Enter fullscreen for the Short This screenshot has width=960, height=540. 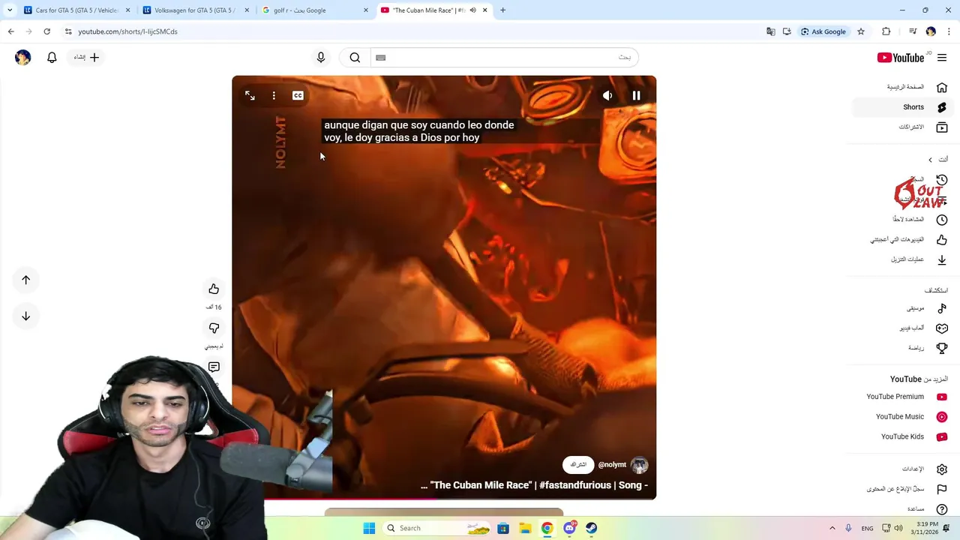(x=250, y=96)
